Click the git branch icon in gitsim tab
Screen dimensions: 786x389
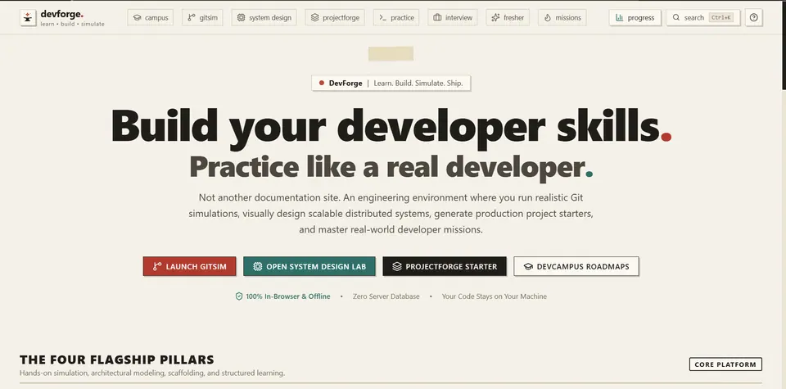click(192, 17)
